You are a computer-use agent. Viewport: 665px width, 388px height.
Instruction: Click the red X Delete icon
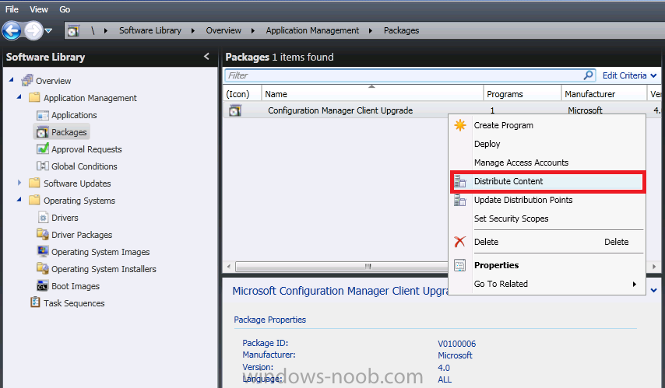[x=459, y=242]
